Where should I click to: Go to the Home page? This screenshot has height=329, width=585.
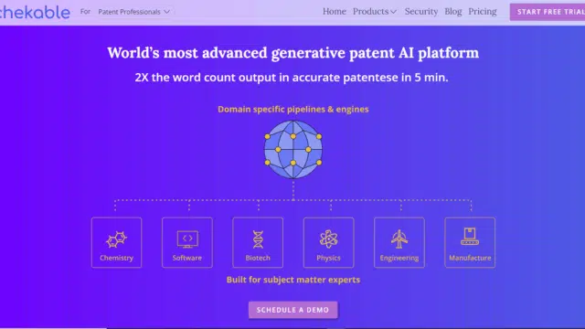tap(335, 12)
